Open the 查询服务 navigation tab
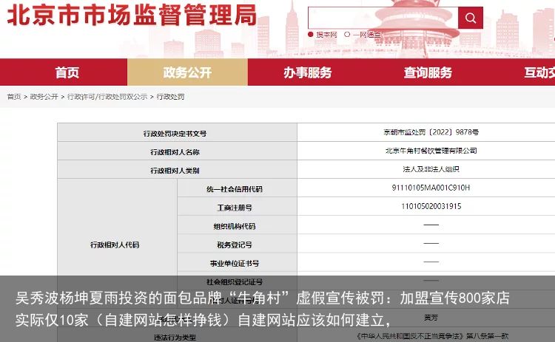The height and width of the screenshot is (342, 555). (428, 72)
